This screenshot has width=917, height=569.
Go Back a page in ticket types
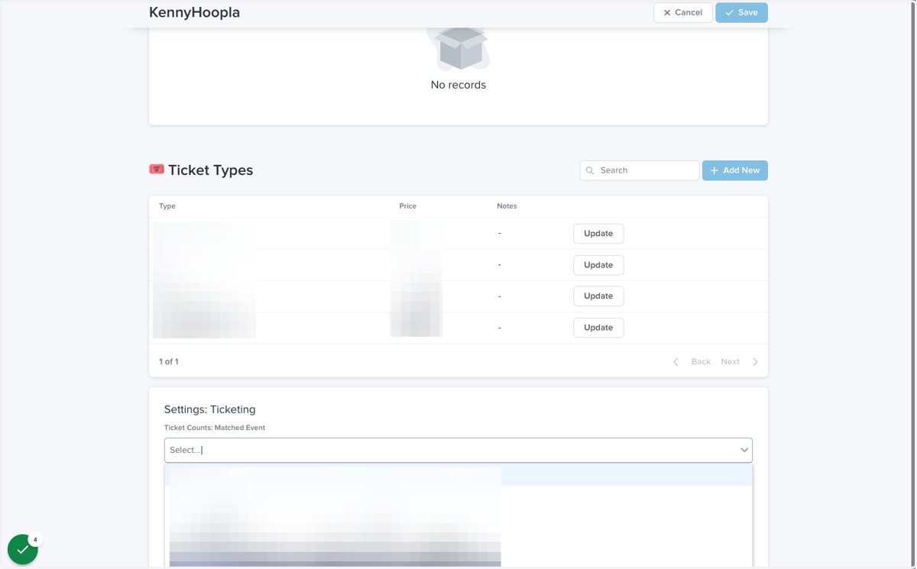(x=701, y=362)
